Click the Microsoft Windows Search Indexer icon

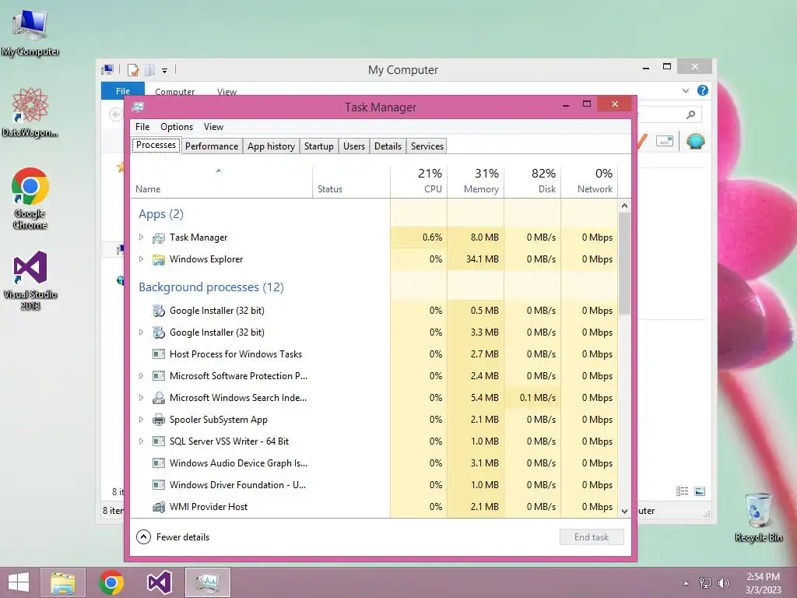click(x=159, y=398)
